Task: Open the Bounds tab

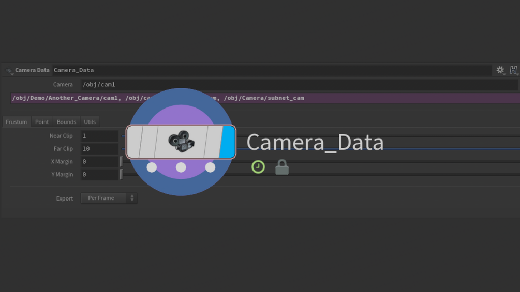Action: click(x=66, y=122)
